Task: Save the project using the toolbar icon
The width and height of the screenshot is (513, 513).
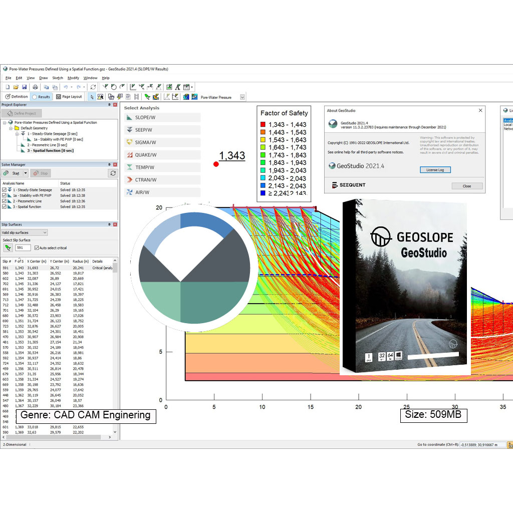Action: 25,87
